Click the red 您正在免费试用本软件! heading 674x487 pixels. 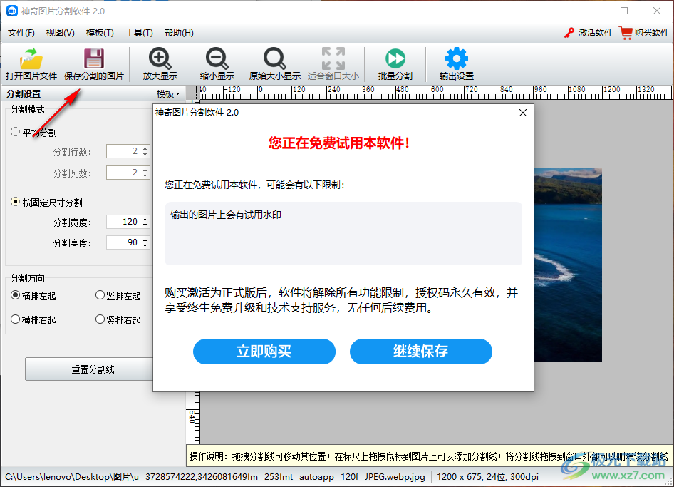click(338, 143)
